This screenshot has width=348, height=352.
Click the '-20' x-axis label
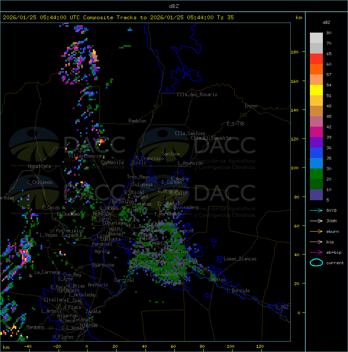(x=57, y=347)
